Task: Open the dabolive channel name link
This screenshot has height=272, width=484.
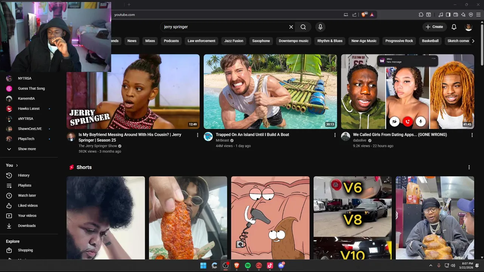Action: coord(360,140)
